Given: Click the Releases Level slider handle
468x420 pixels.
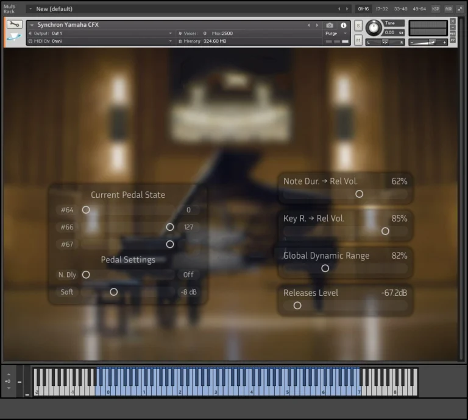Looking at the screenshot, I should [297, 306].
